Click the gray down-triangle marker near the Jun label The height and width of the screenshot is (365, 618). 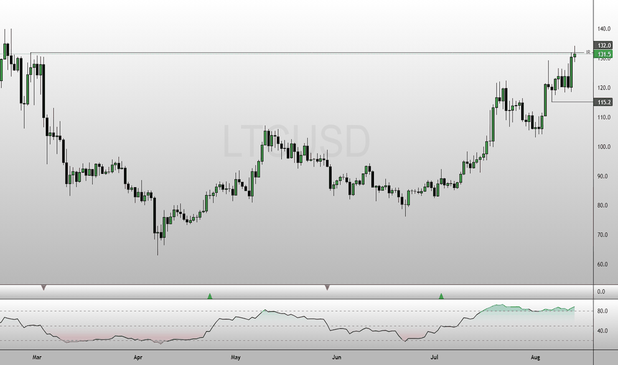[327, 287]
